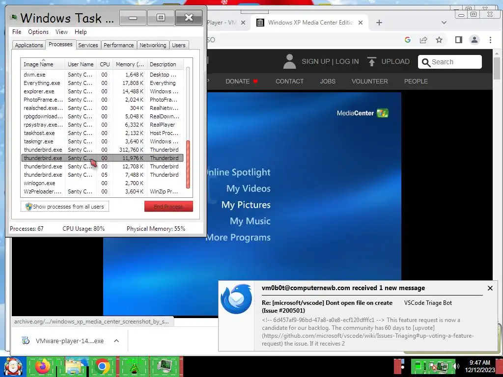Select thunderbird.exe using 7,488 K memory
The width and height of the screenshot is (503, 377).
[102, 174]
